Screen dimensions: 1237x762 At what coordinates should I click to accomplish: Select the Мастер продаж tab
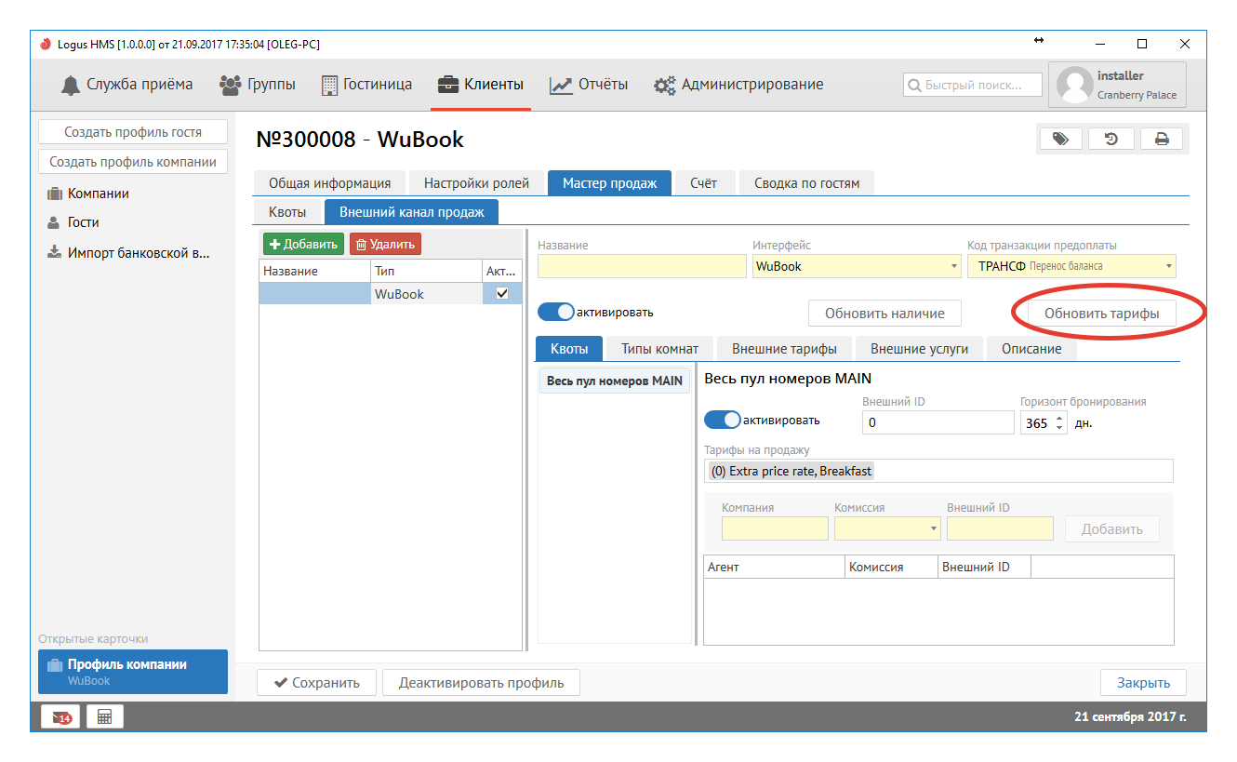(x=610, y=183)
